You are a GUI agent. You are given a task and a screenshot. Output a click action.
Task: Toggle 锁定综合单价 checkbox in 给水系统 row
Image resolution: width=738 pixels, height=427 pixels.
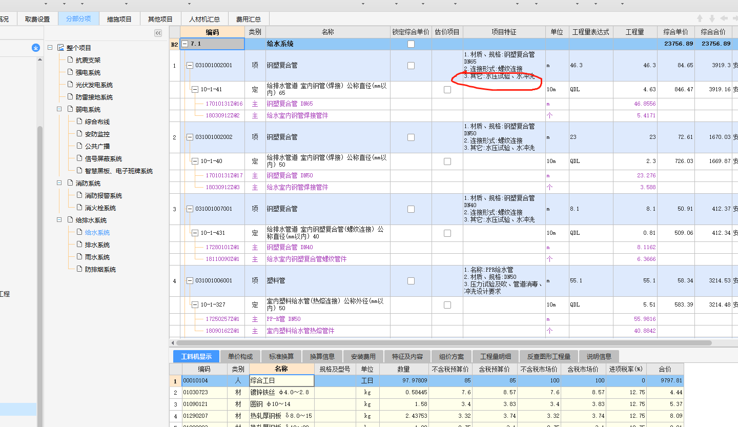point(411,44)
